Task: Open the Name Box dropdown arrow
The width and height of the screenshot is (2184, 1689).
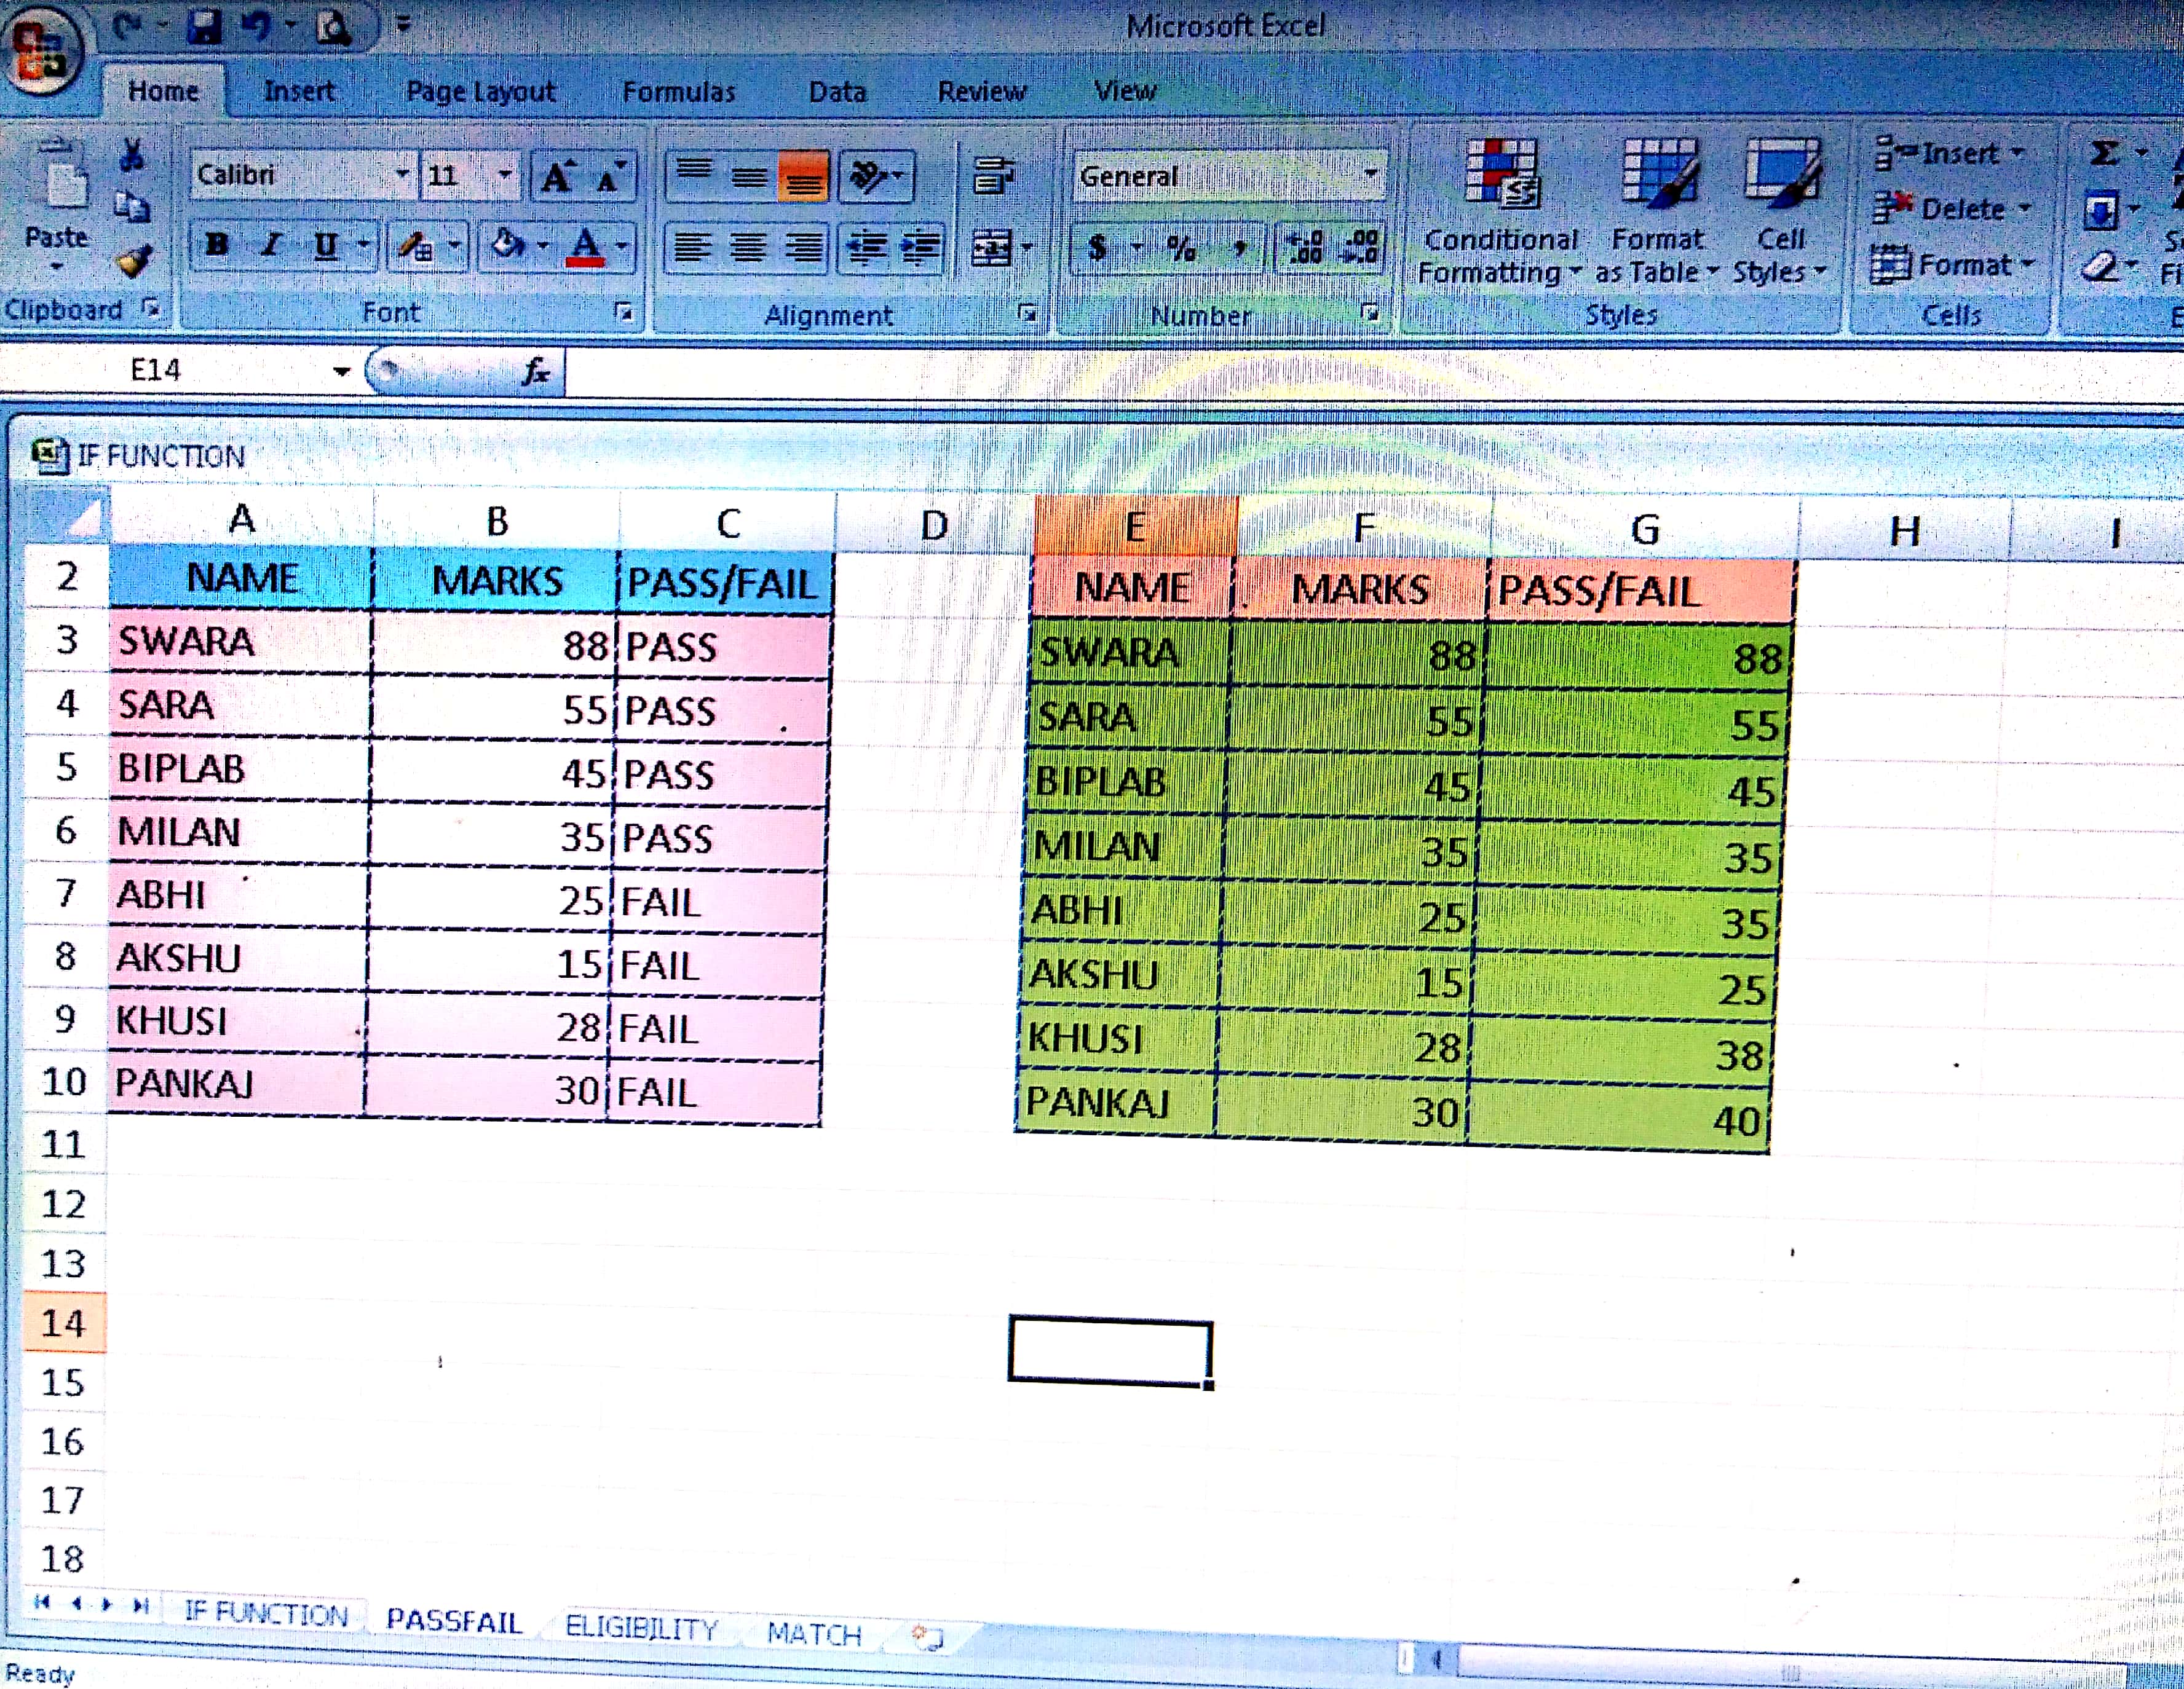Action: click(341, 372)
